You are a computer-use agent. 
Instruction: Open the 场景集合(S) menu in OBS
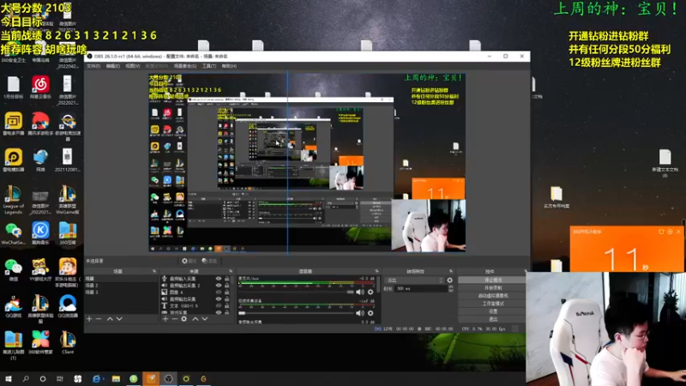185,66
